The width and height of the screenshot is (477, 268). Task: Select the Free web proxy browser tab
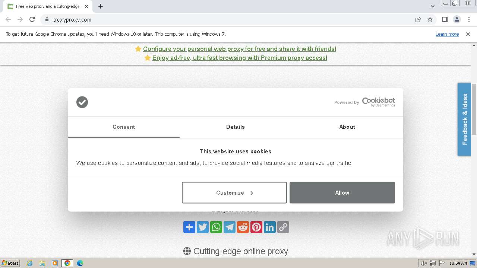point(48,6)
